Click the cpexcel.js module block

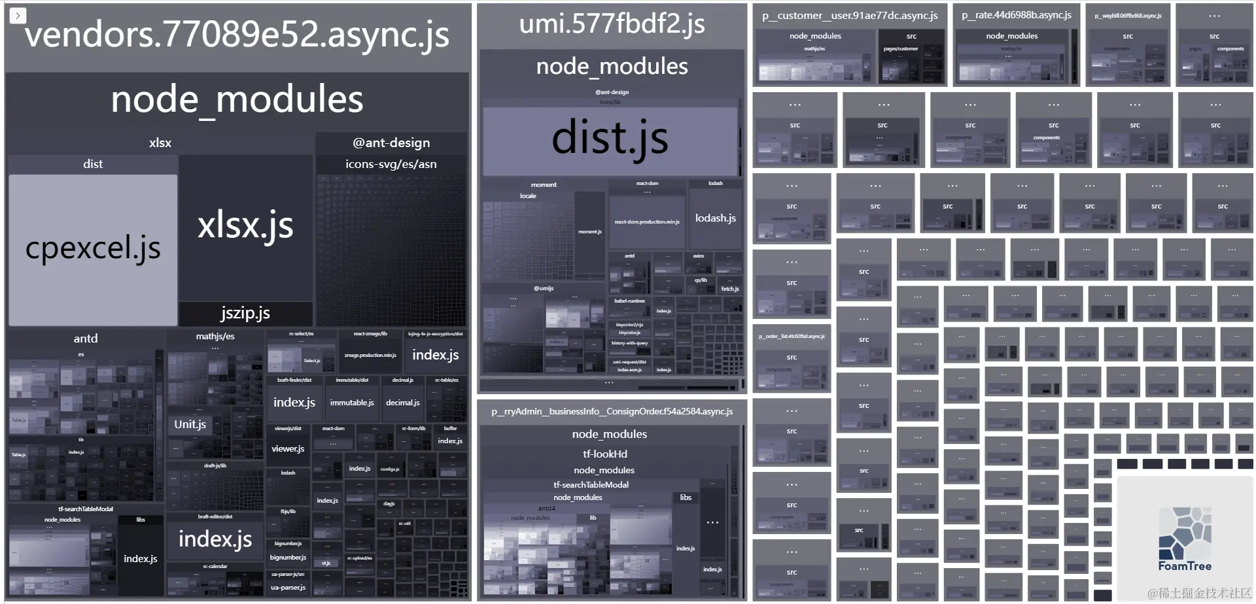(x=93, y=249)
